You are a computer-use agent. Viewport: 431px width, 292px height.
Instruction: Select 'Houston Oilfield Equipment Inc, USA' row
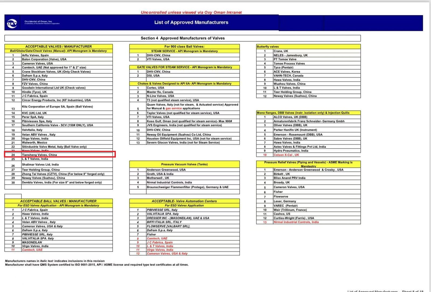[x=185, y=139]
